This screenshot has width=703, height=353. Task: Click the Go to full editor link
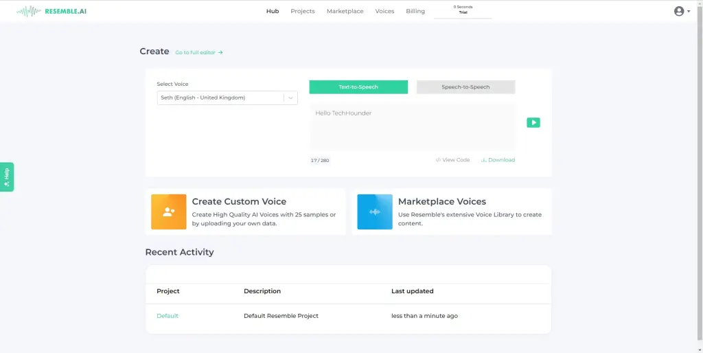(199, 52)
